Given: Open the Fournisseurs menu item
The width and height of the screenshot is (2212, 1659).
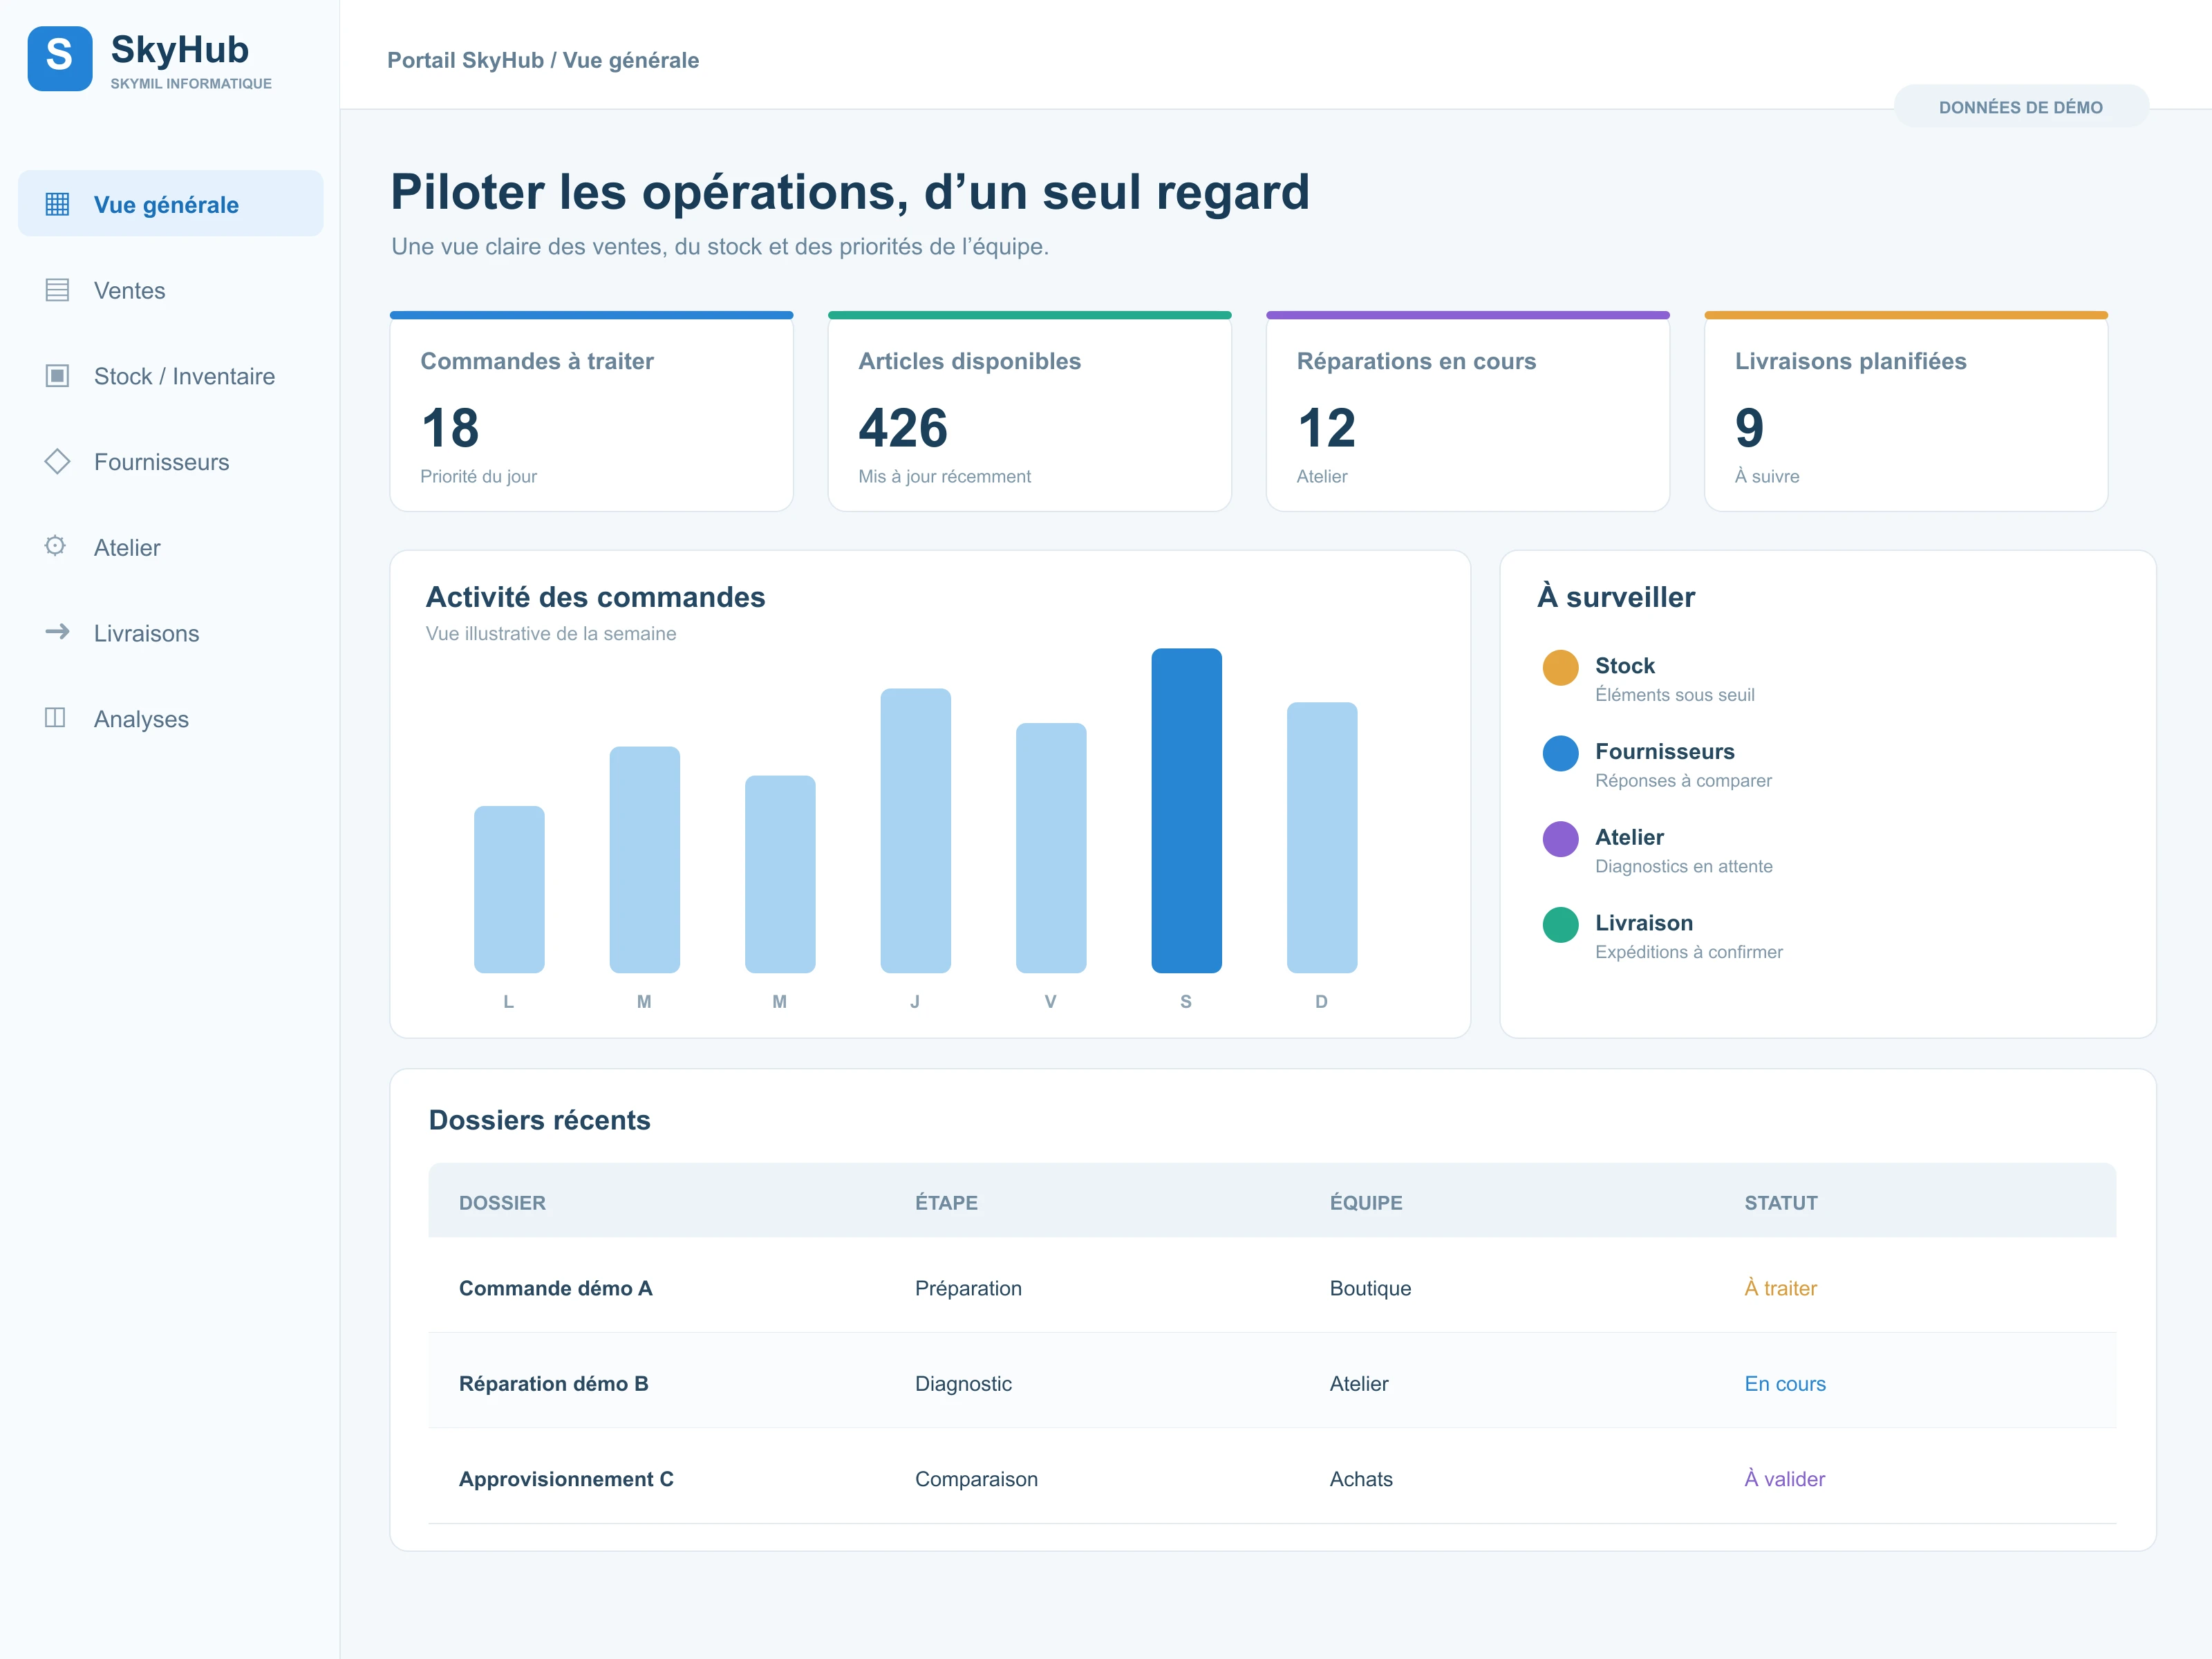Looking at the screenshot, I should (171, 462).
